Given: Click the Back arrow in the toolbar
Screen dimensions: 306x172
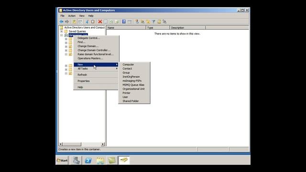Looking at the screenshot, I should [x=61, y=21].
